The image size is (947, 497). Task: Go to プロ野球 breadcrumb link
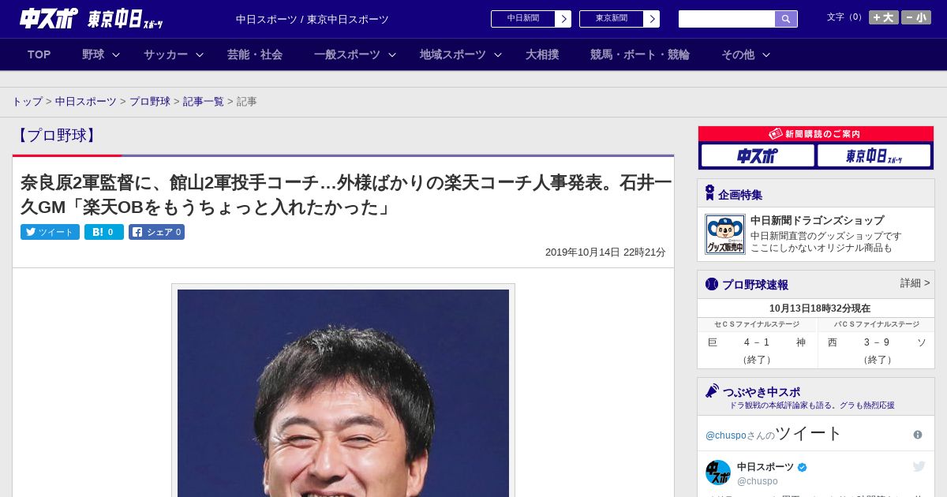click(x=150, y=102)
